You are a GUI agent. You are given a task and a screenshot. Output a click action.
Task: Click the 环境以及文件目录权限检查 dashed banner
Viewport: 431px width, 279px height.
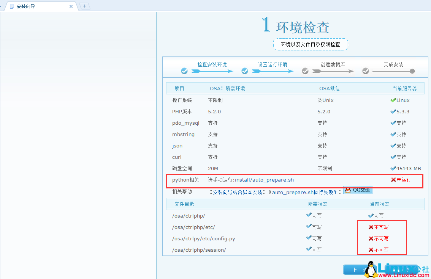pos(311,44)
